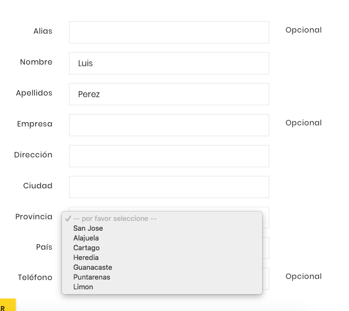Choose Puntarenas from the dropdown
The height and width of the screenshot is (311, 349).
click(91, 277)
